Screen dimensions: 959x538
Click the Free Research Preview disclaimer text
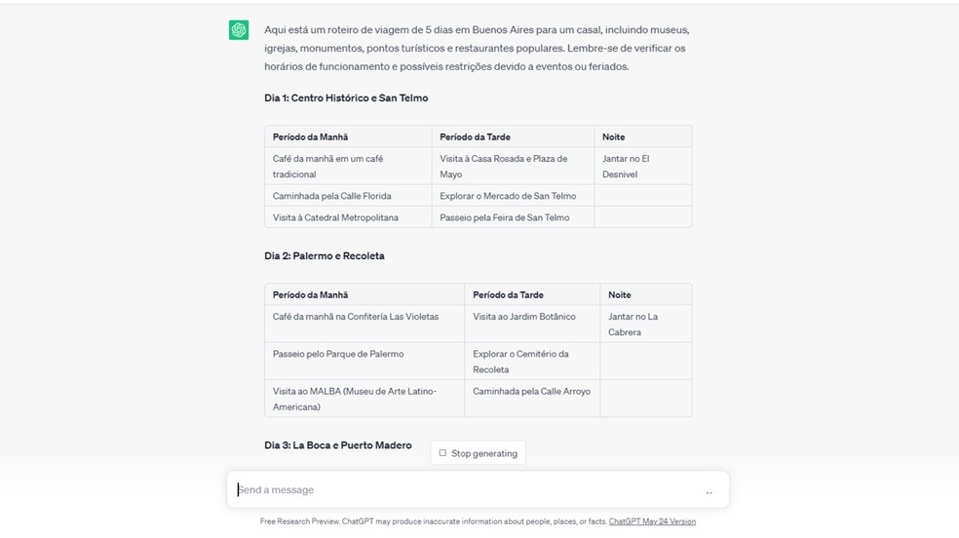click(434, 521)
